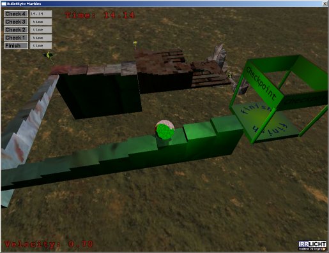Viewport: 329px width, 253px height.
Task: Select the time field beside Check 1
Action: [41, 38]
